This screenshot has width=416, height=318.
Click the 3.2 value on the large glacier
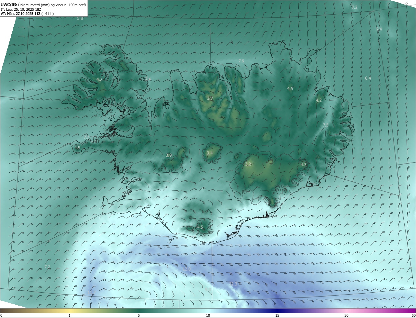point(248,164)
